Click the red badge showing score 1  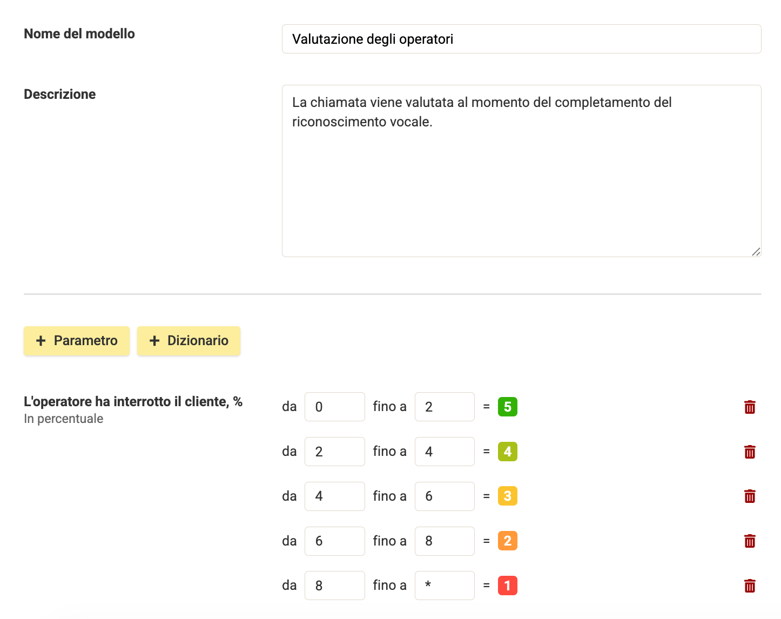click(x=507, y=586)
